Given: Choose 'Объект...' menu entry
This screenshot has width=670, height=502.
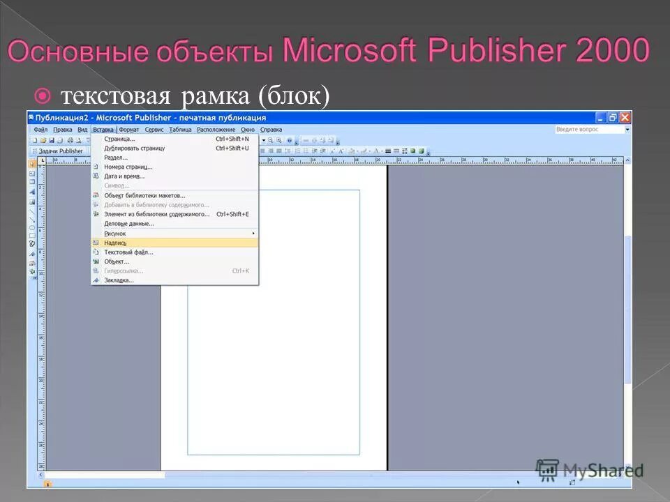Looking at the screenshot, I should click(x=174, y=261).
